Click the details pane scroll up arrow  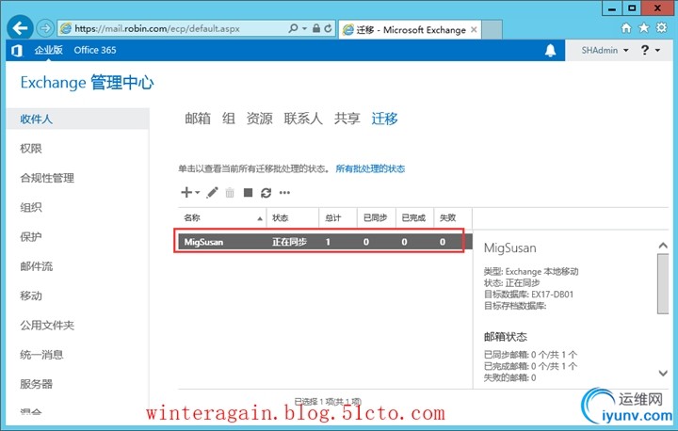[663, 246]
